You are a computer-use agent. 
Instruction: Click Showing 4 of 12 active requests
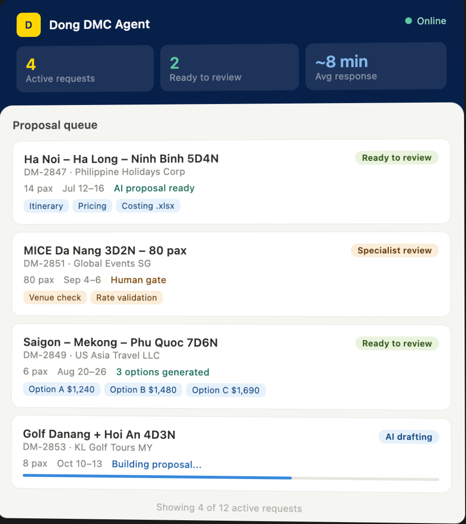point(229,507)
